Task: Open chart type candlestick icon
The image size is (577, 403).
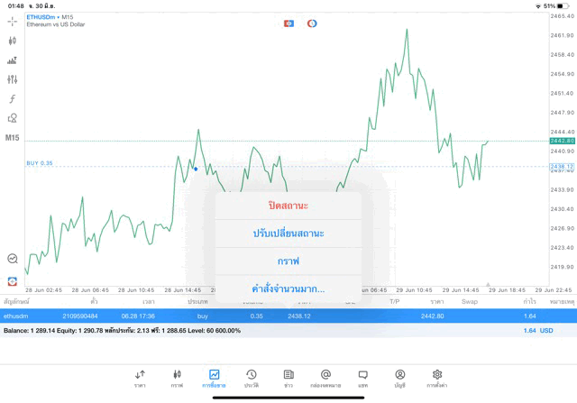Action: (13, 41)
